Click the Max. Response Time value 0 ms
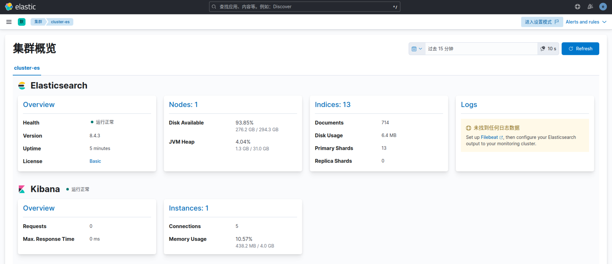The width and height of the screenshot is (612, 264). point(95,239)
